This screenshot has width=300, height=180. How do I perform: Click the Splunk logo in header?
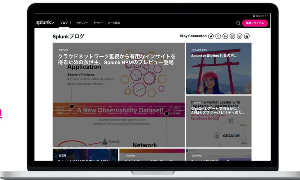coord(45,22)
